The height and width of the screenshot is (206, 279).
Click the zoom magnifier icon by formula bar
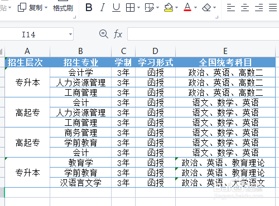(104, 34)
